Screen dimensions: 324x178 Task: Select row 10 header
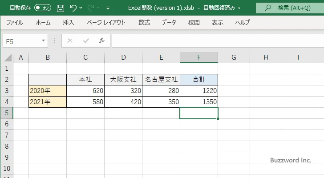pos(7,169)
